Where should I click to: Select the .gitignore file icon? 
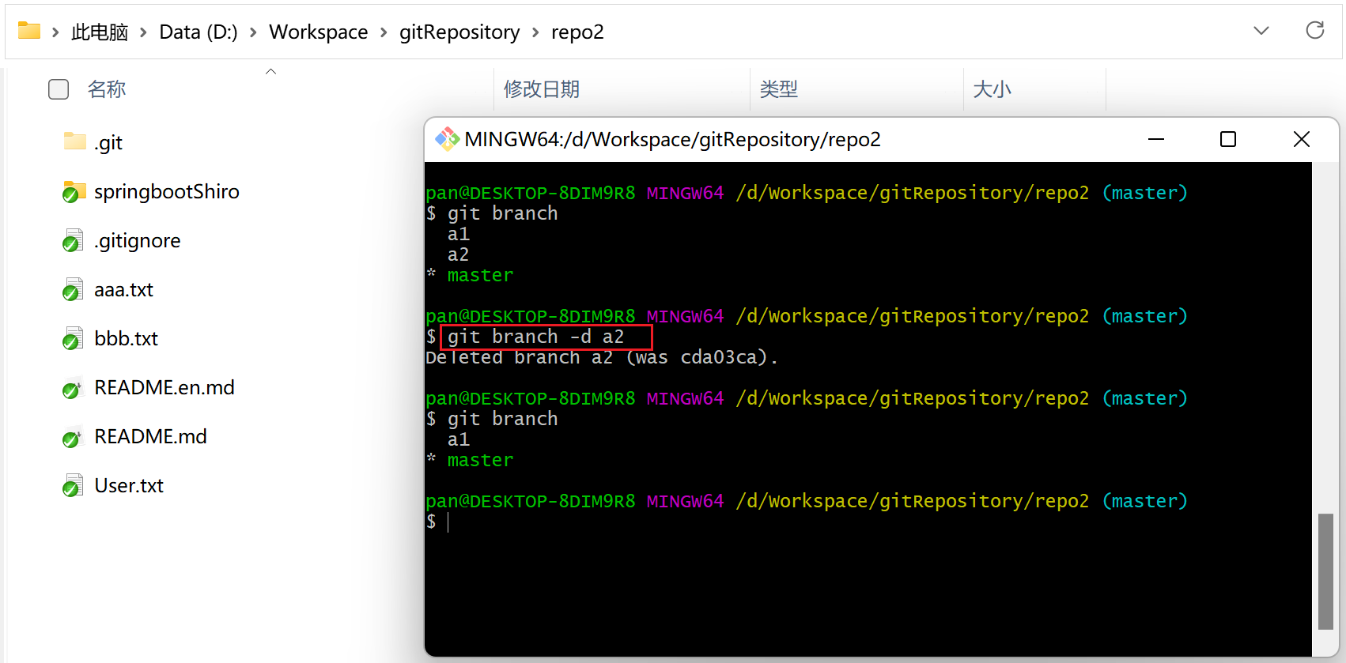pos(73,241)
